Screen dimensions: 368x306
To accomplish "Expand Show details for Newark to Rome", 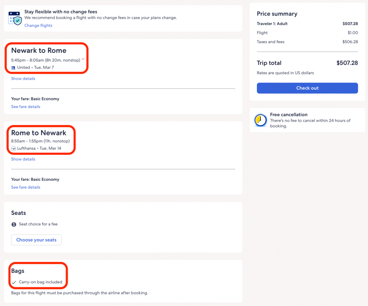I will click(23, 78).
